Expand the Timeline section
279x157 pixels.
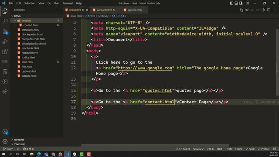tap(37, 144)
